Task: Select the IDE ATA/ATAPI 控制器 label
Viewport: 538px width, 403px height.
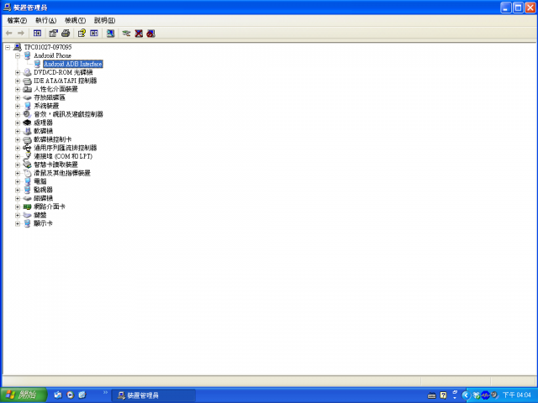Action: pyautogui.click(x=66, y=81)
